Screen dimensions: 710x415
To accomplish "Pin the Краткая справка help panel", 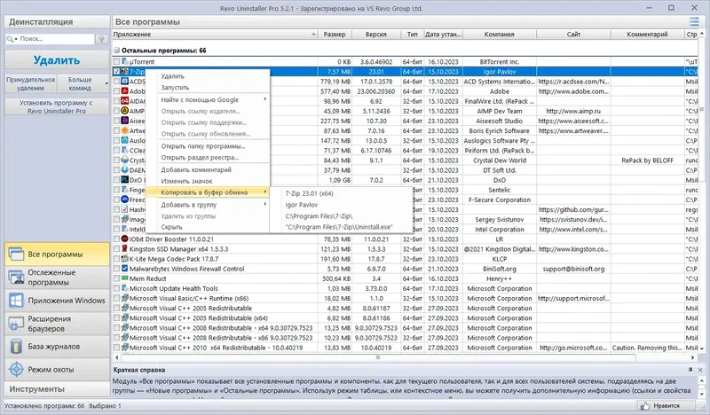I will [690, 370].
